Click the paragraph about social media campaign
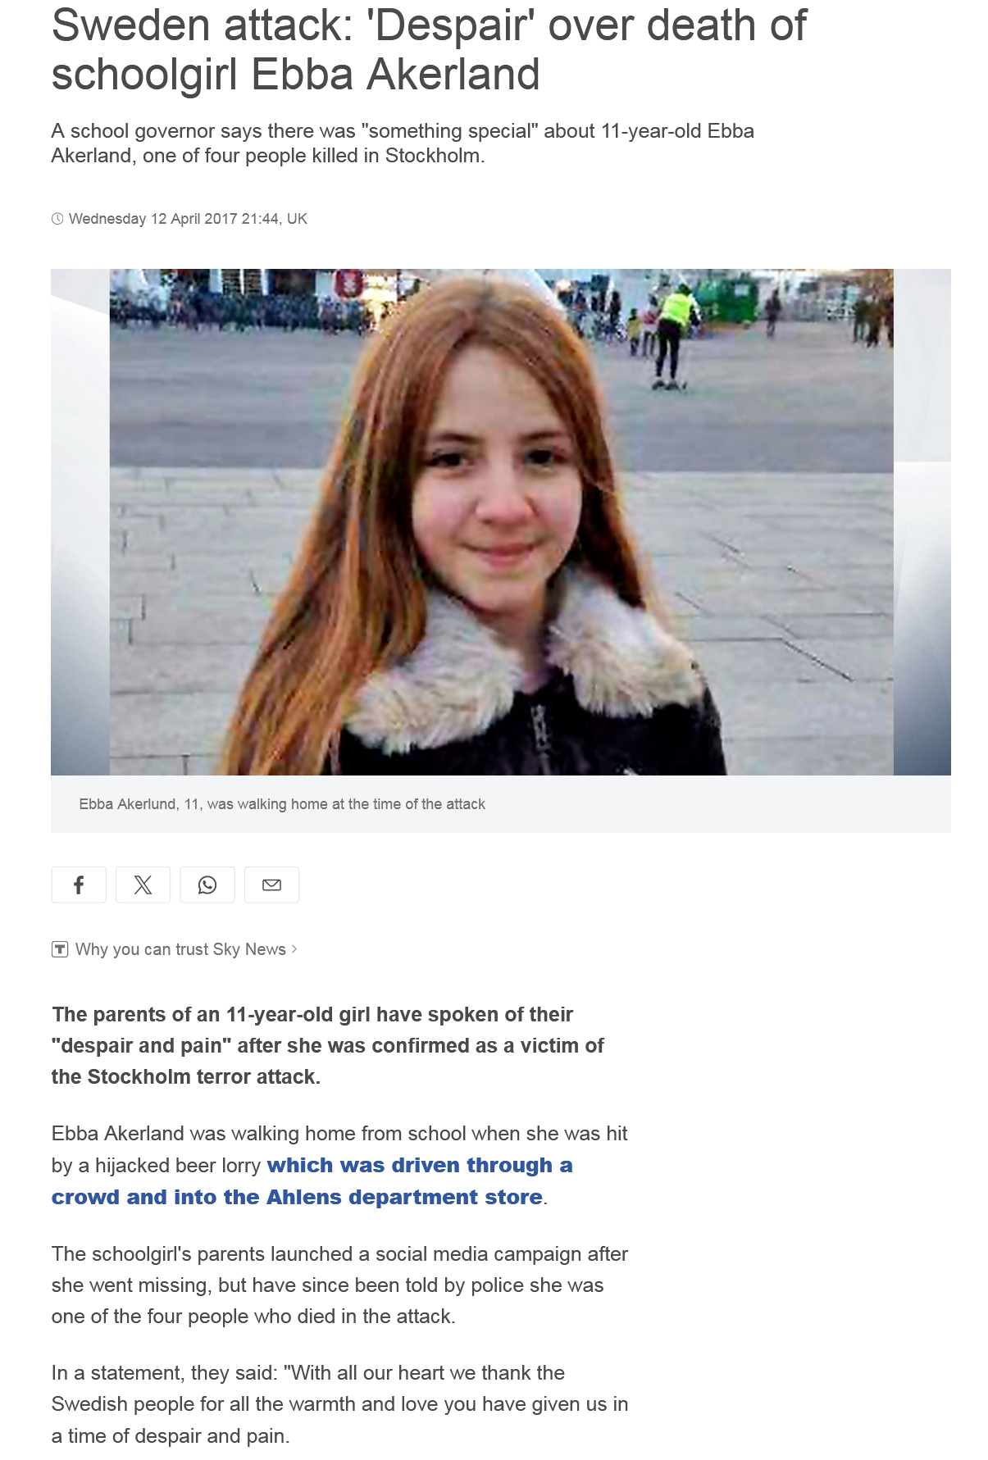This screenshot has width=988, height=1460. point(339,1285)
